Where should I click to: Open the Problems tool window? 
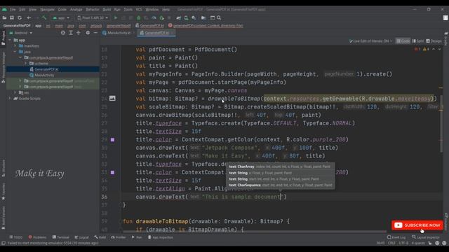pyautogui.click(x=37, y=237)
